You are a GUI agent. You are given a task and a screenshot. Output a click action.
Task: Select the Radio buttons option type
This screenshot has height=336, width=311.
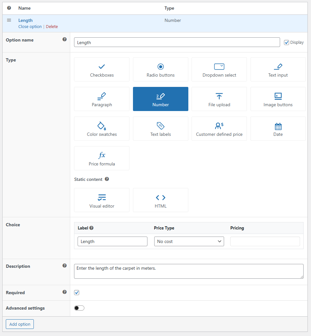click(x=161, y=69)
